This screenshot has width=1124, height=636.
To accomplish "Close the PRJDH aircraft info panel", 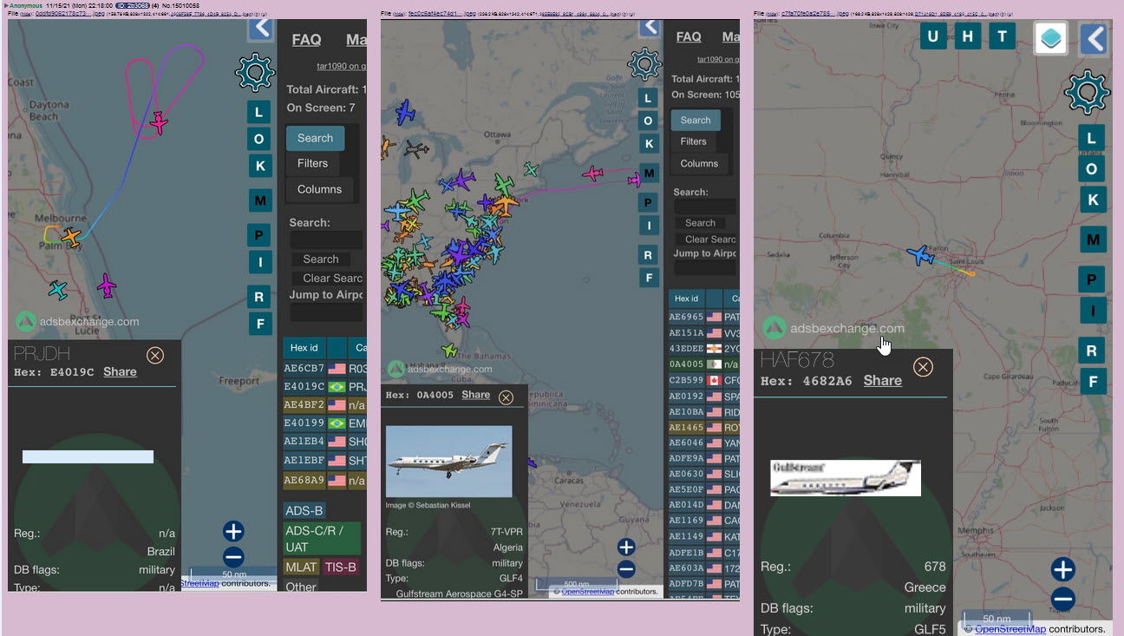I will (154, 355).
